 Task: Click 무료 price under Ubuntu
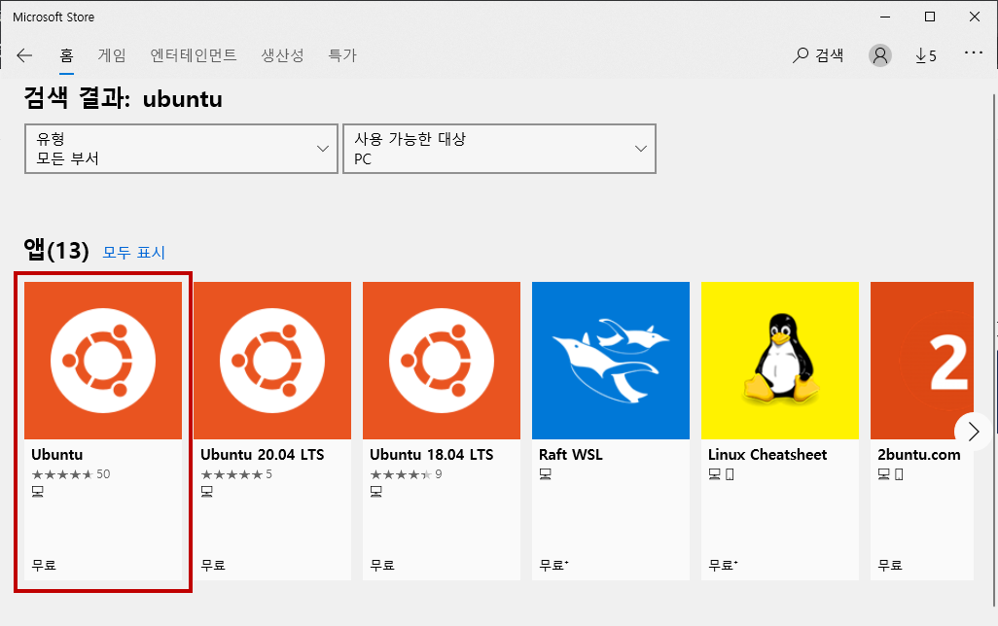tap(44, 565)
